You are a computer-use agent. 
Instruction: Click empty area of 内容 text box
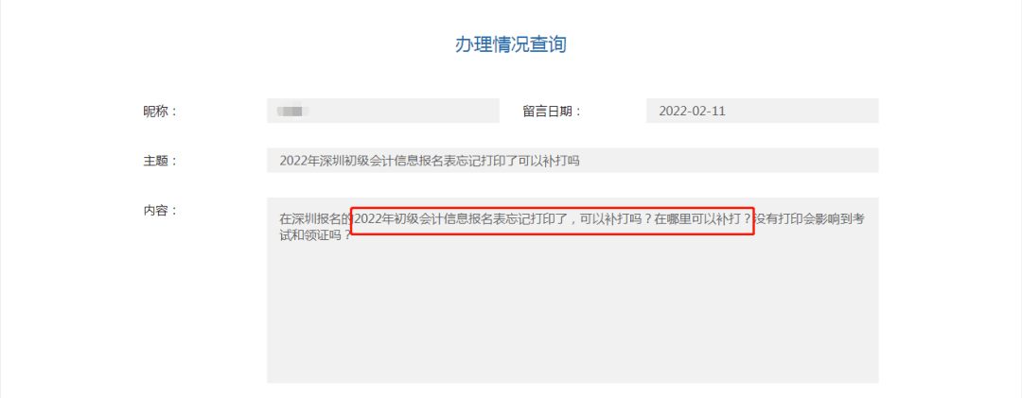(573, 313)
